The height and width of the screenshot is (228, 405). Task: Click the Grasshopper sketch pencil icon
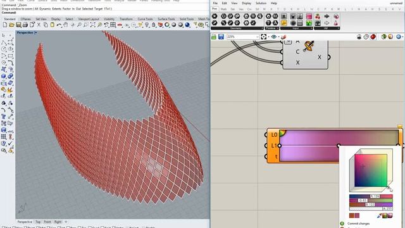point(283,37)
